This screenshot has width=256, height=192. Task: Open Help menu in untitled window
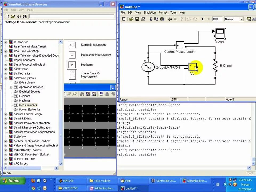pos(182,13)
